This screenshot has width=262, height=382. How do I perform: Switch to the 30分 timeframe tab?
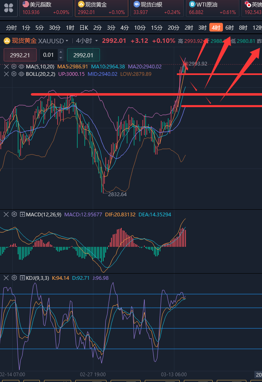(54, 28)
